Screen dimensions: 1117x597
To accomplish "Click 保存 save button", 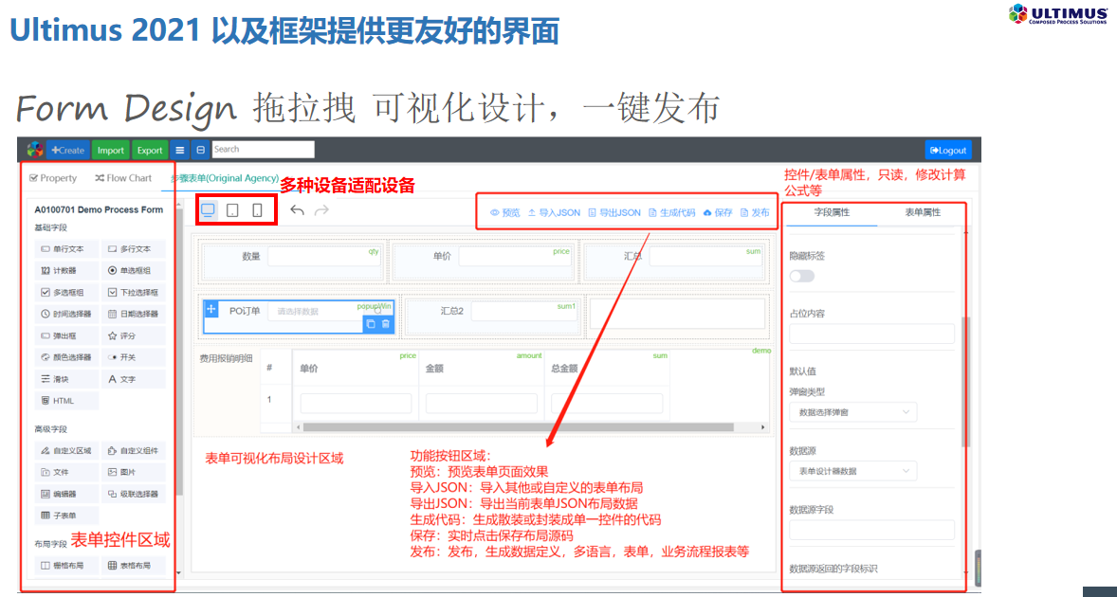I will pyautogui.click(x=718, y=213).
